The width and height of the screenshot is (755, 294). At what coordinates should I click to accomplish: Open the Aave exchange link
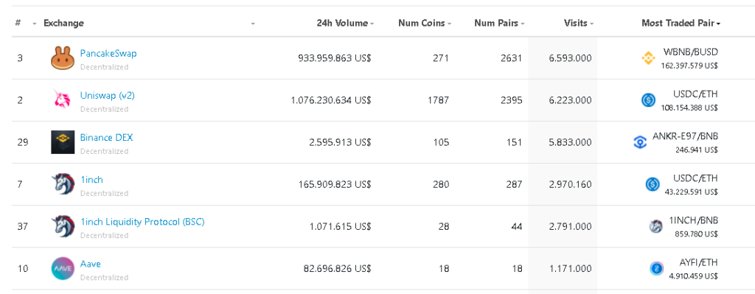(x=91, y=264)
